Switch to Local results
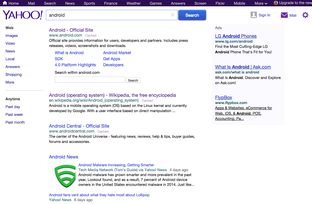312x204 pixels. click(10, 59)
